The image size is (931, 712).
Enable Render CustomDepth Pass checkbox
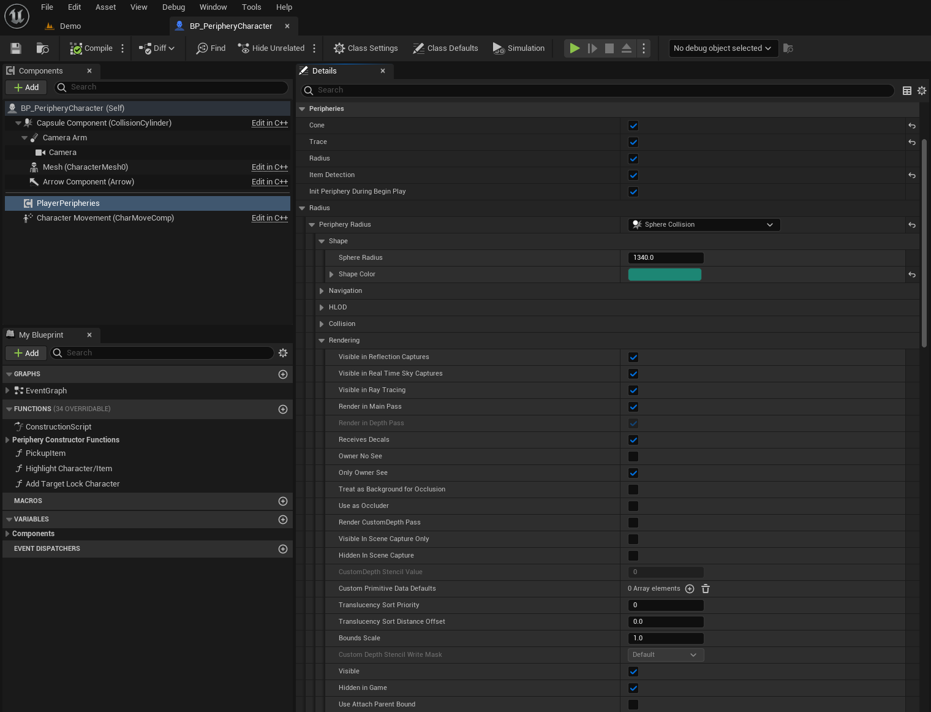click(633, 523)
